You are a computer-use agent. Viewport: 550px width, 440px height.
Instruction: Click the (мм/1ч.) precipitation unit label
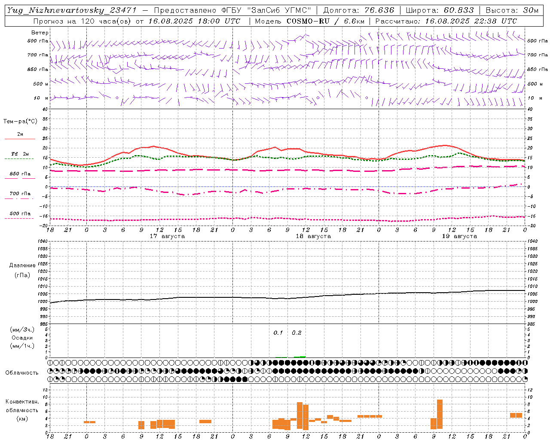[x=22, y=346]
